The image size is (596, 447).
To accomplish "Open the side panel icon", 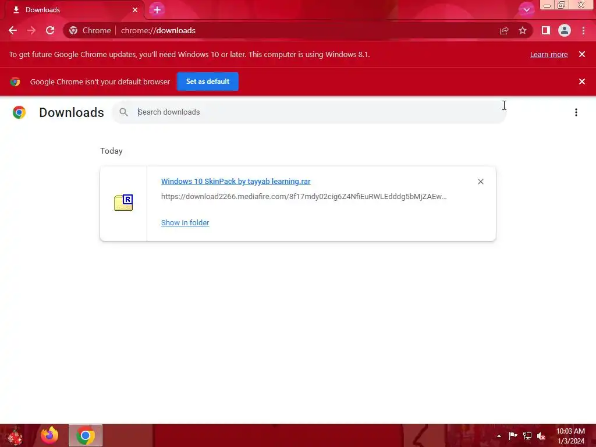I will click(546, 30).
